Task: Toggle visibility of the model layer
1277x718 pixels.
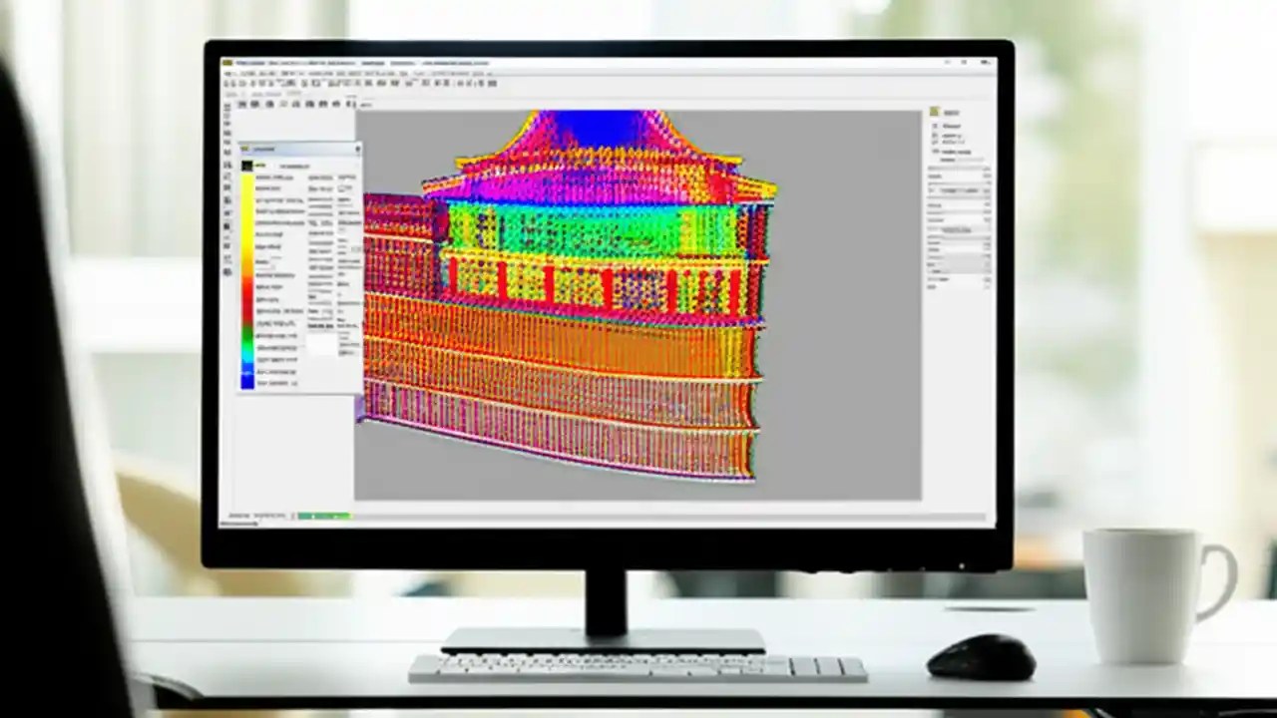Action: pos(938,125)
